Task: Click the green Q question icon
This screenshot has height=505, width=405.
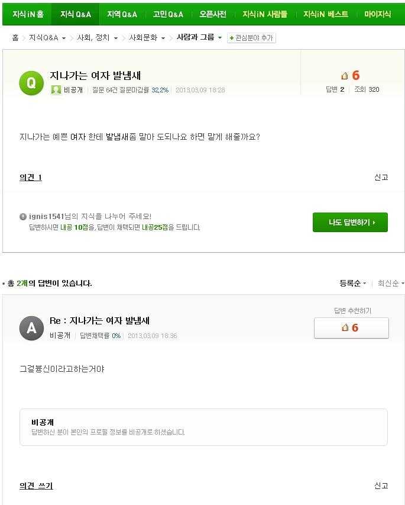Action: pos(31,83)
